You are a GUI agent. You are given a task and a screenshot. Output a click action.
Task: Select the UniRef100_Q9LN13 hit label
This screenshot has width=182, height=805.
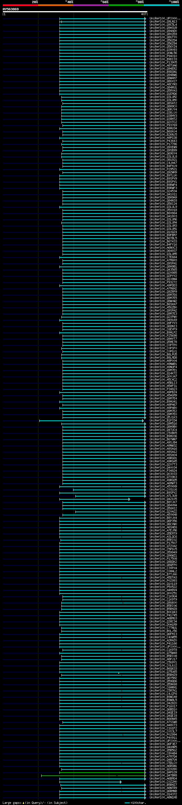(x=163, y=22)
